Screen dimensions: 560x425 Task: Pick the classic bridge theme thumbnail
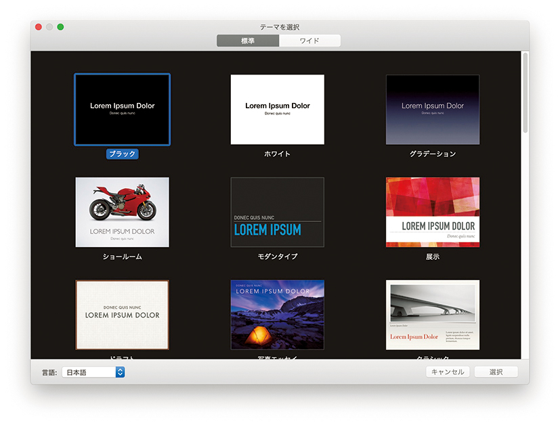tap(433, 315)
